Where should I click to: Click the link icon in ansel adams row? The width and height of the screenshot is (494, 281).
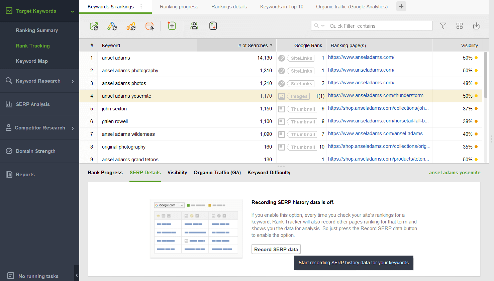point(282,58)
